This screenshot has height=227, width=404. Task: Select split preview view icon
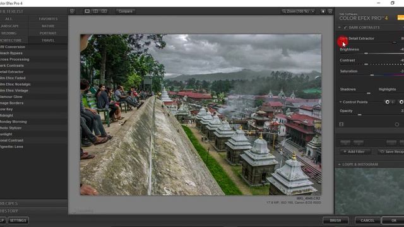pyautogui.click(x=95, y=11)
